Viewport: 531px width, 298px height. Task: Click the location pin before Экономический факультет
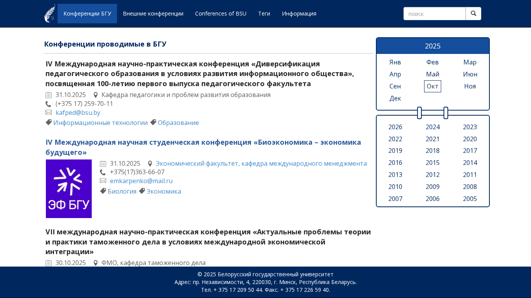[150, 163]
